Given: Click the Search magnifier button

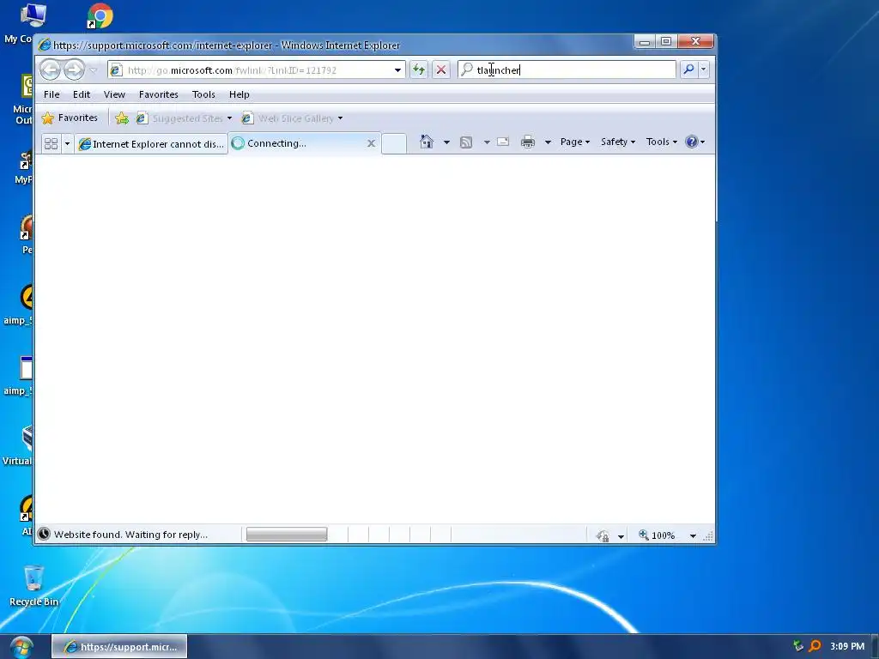Looking at the screenshot, I should (x=688, y=70).
